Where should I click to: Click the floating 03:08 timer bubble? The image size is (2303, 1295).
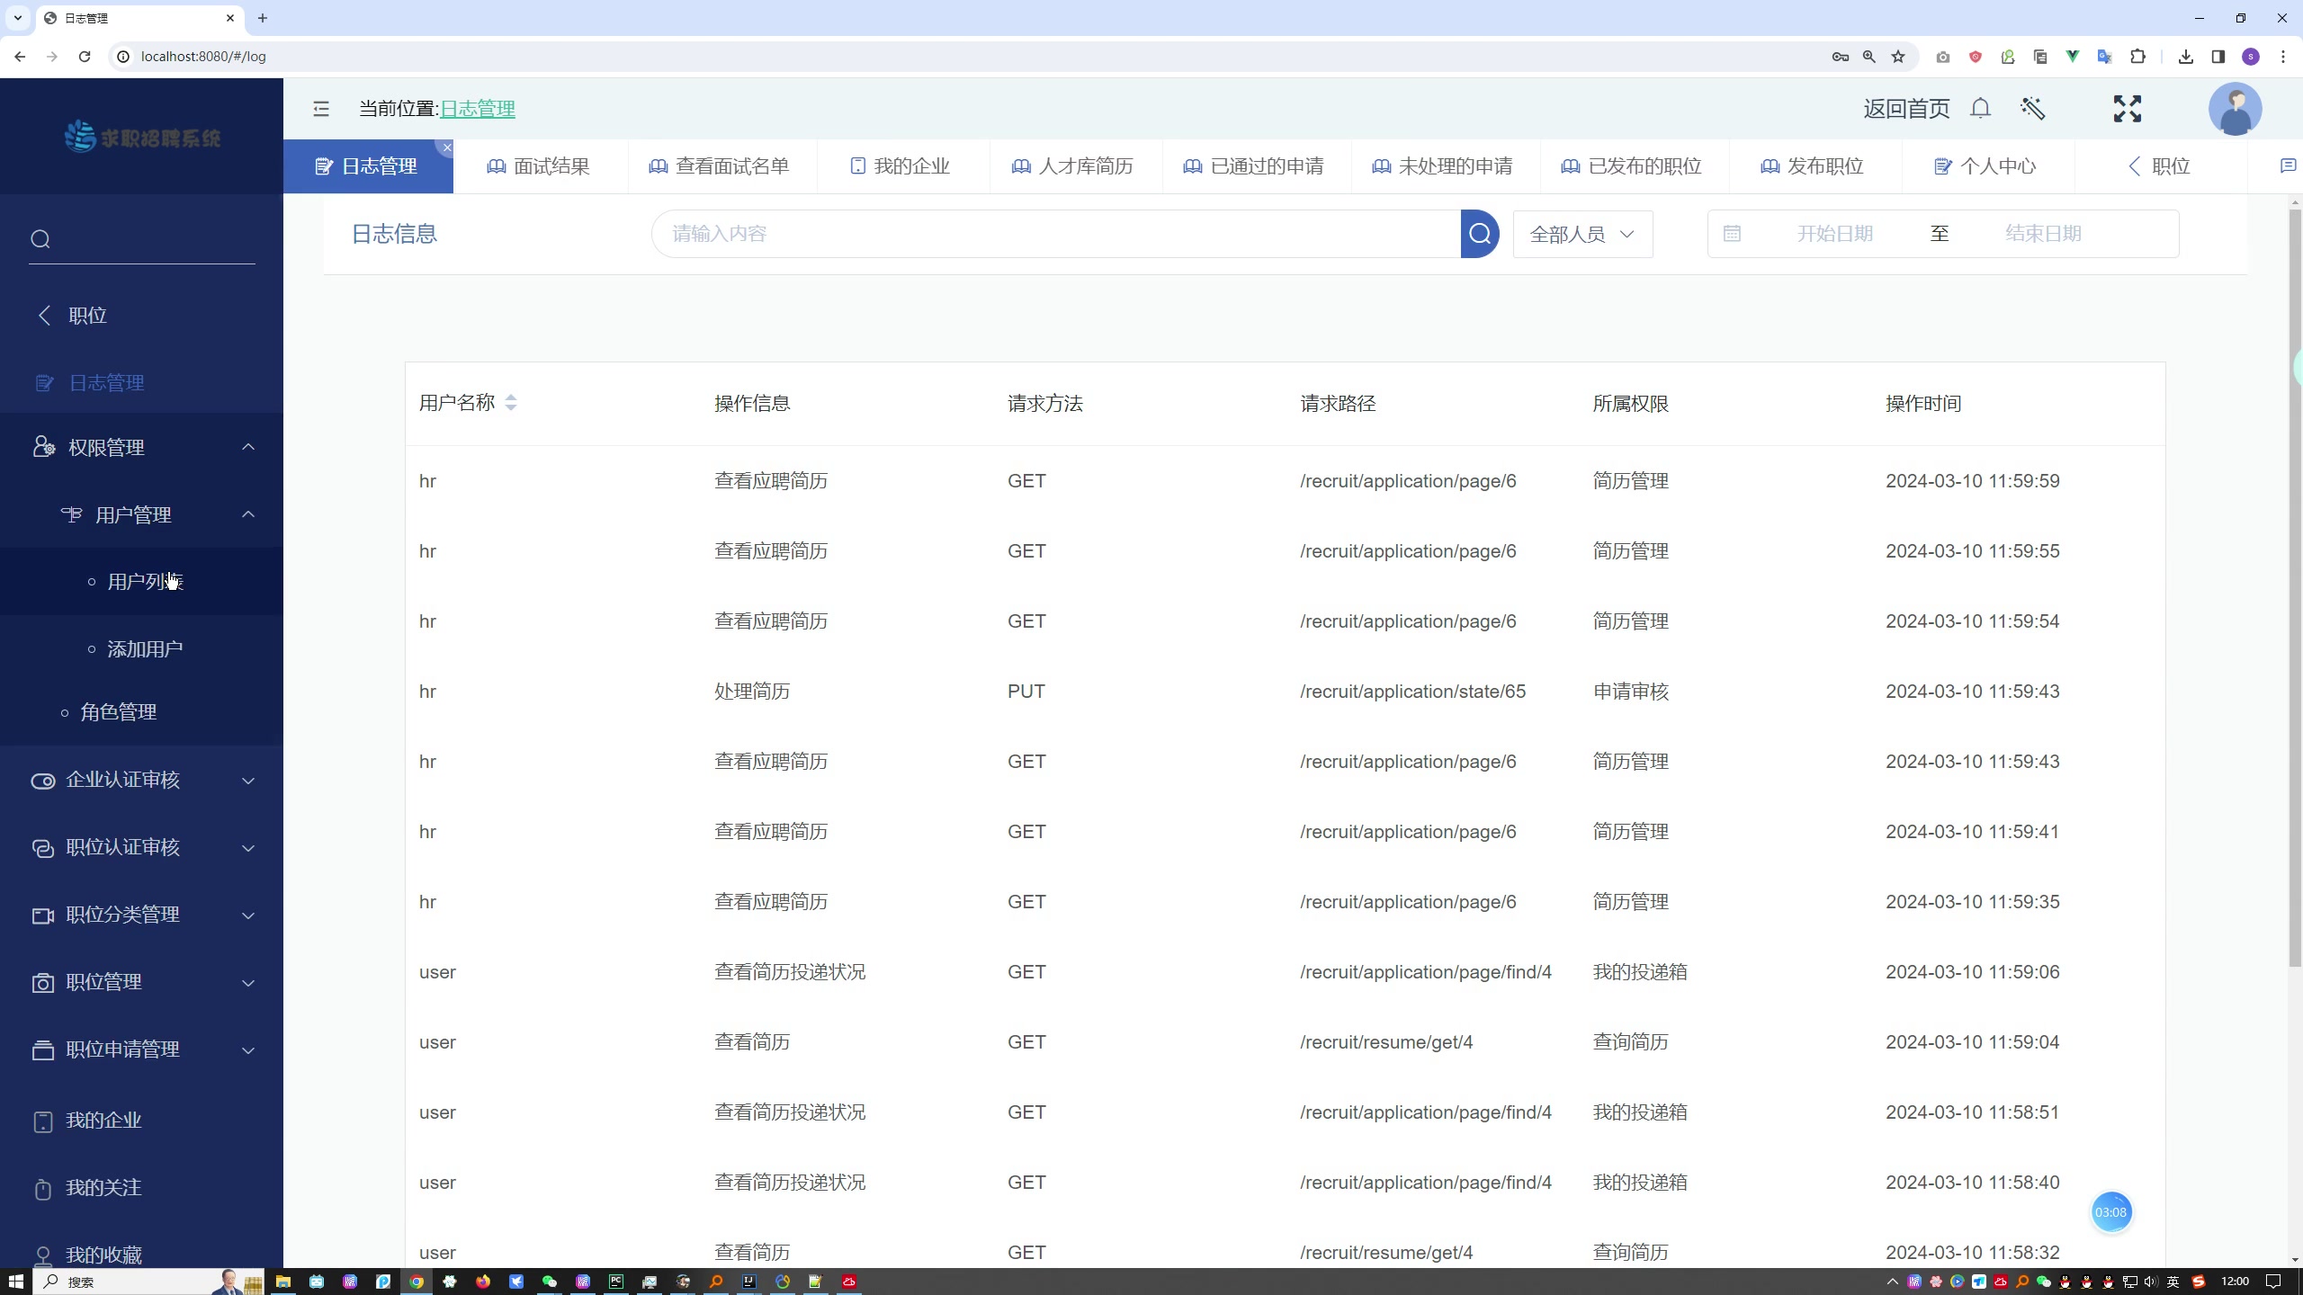coord(2110,1212)
